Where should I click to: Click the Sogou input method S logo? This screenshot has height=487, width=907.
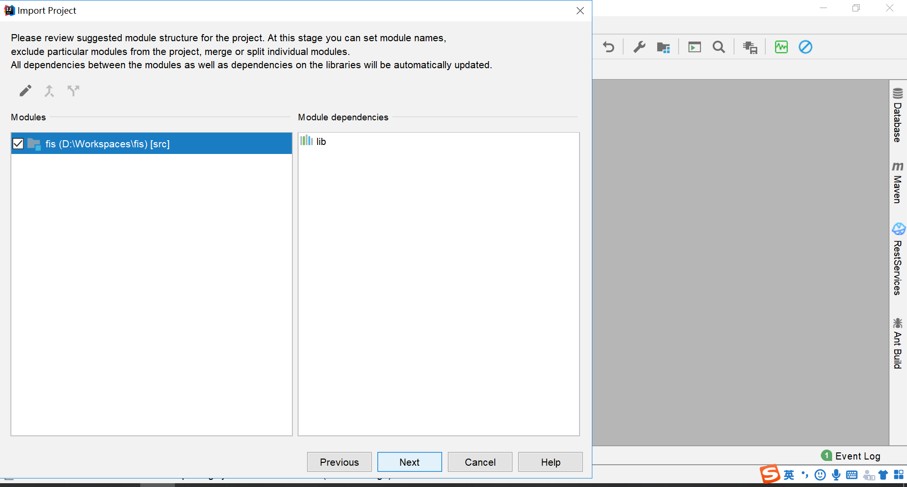tap(770, 474)
